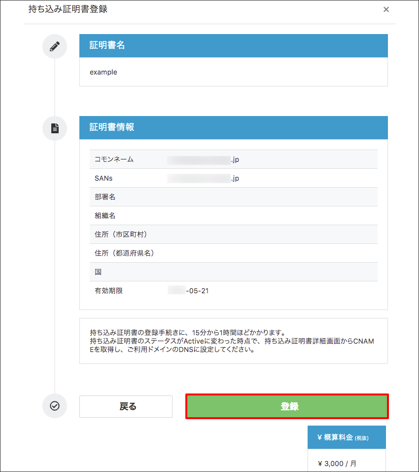Close the certificate registration dialog
This screenshot has height=472, width=419.
[386, 9]
